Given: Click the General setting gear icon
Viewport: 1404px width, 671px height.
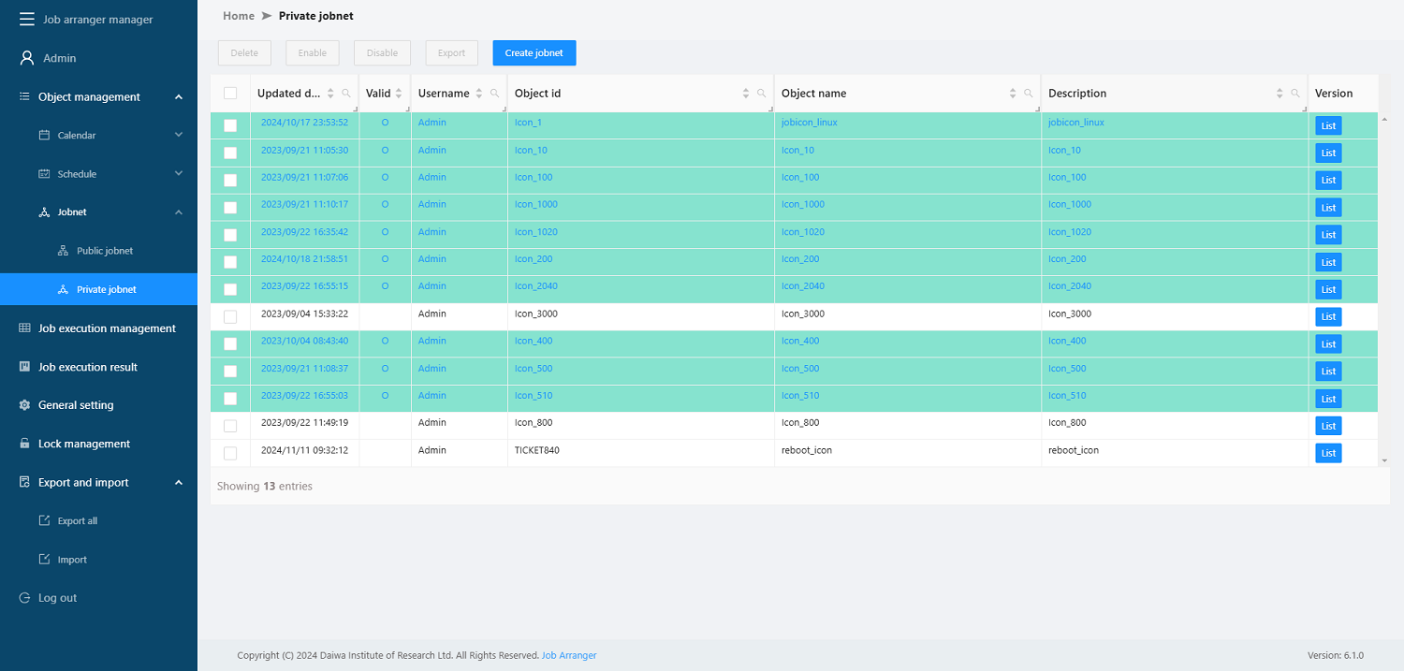Looking at the screenshot, I should coord(24,405).
